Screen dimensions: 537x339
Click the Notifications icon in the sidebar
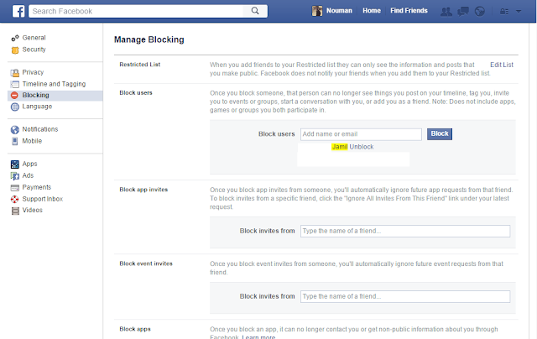tap(15, 129)
